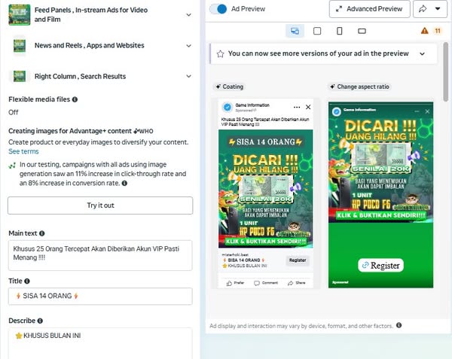
Task: Click the info icon beside Main text
Action: 41,233
